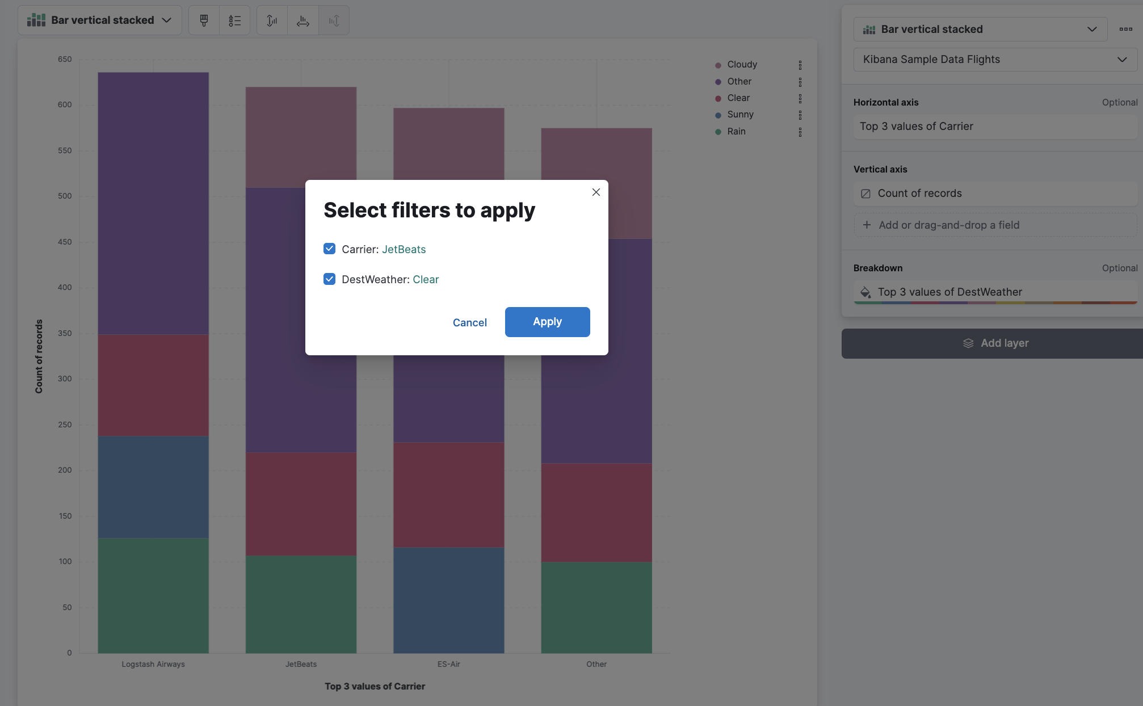Click the DestWeather breakdown color palette strip
Screen dimensions: 1143x706
pyautogui.click(x=995, y=304)
